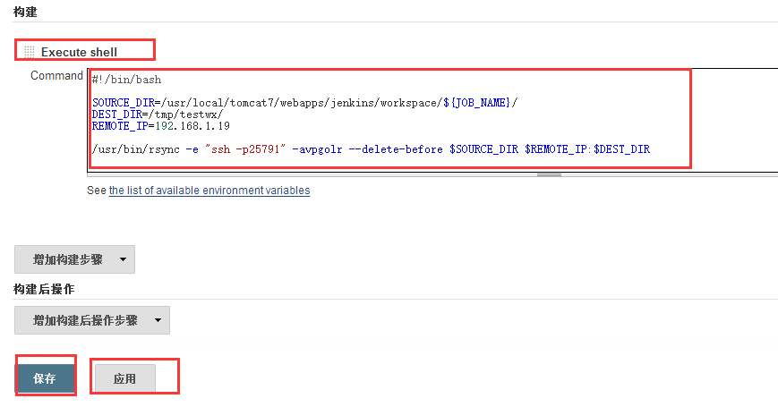Viewport: 778px width, 407px height.
Task: Click the Execute shell step title
Action: 79,52
